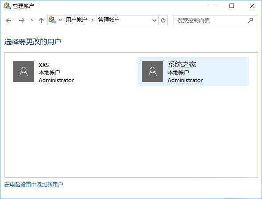Click 本地帐户 under XXS
Screen dimensions: 262x199
pyautogui.click(x=49, y=72)
